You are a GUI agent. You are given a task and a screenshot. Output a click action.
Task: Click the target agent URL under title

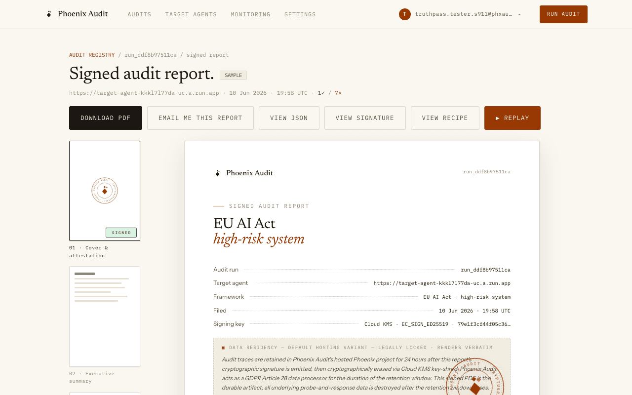click(x=144, y=93)
